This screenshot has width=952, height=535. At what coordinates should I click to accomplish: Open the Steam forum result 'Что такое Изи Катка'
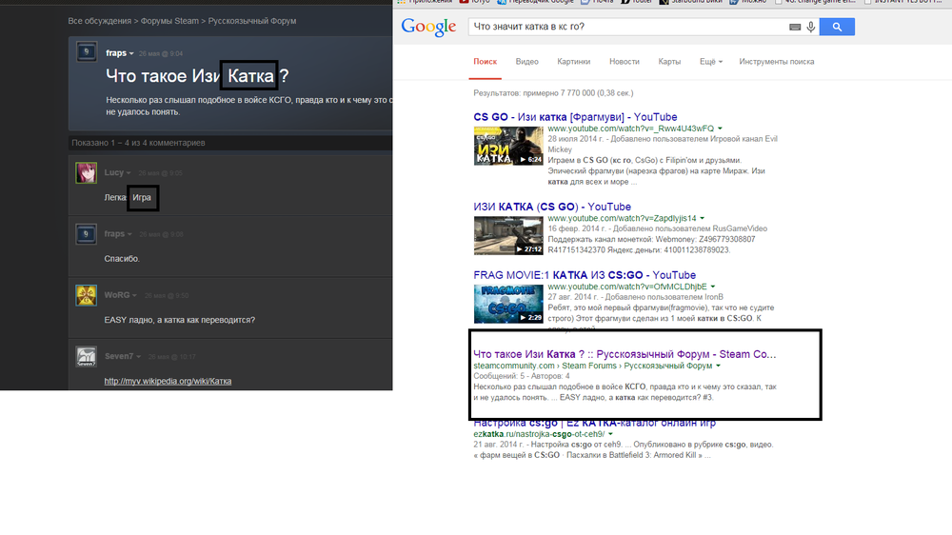(625, 353)
